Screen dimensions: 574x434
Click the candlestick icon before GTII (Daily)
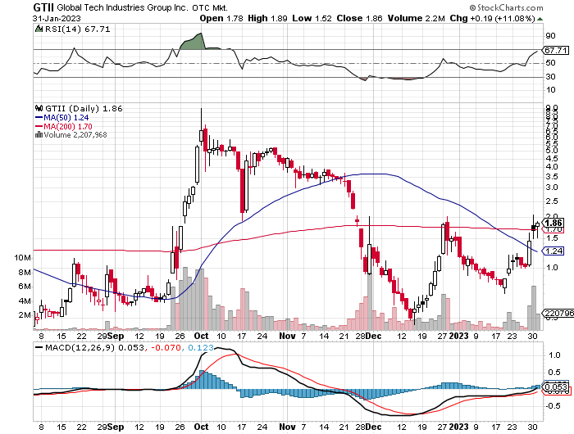coord(39,108)
